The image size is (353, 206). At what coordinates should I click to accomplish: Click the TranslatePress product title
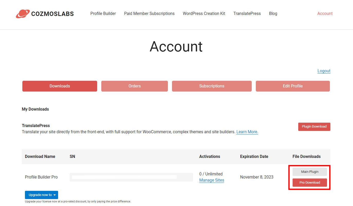tap(36, 126)
